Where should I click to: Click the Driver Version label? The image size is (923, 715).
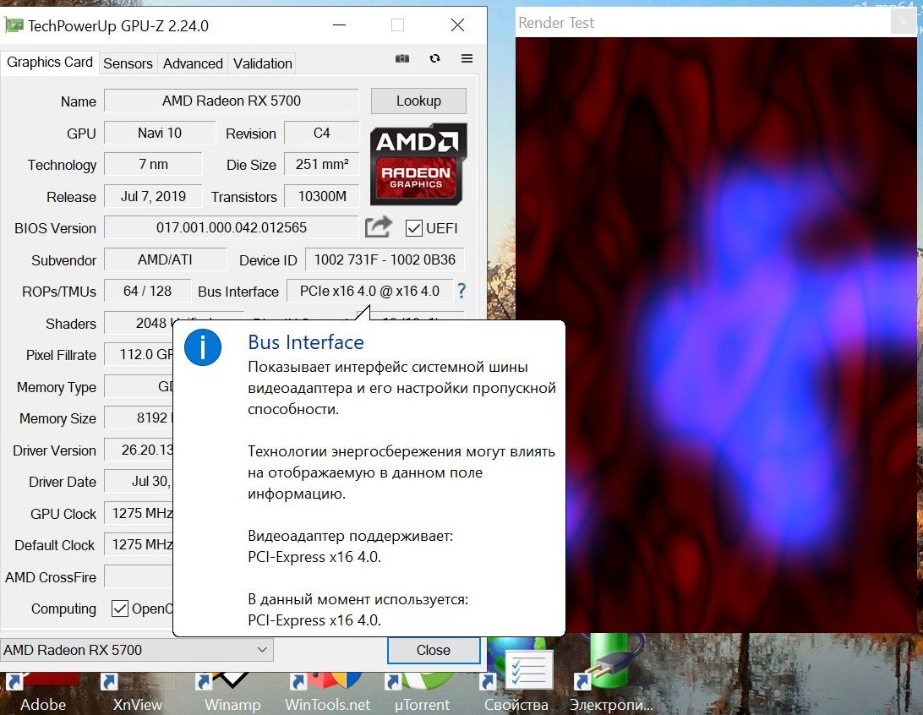54,450
